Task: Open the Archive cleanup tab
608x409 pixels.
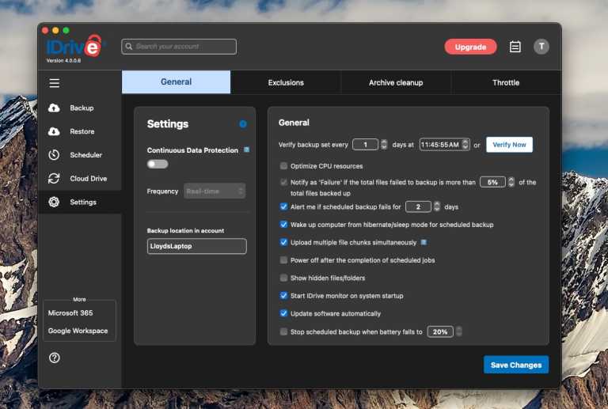Action: 396,82
